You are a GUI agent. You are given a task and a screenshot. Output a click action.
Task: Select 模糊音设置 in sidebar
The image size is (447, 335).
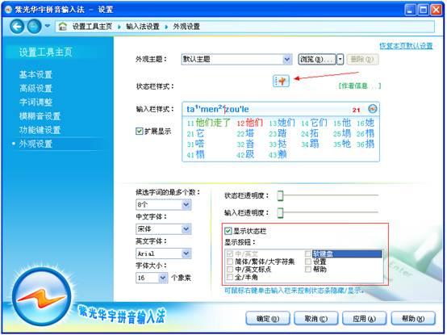[40, 116]
